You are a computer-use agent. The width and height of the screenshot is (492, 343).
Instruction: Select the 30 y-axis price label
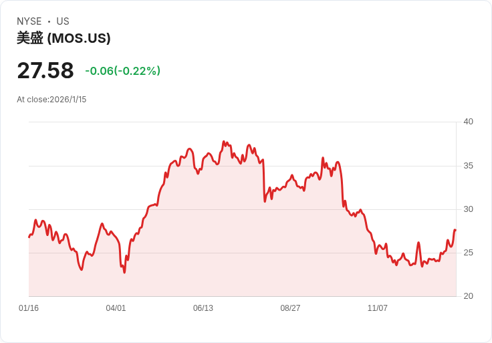click(x=468, y=209)
